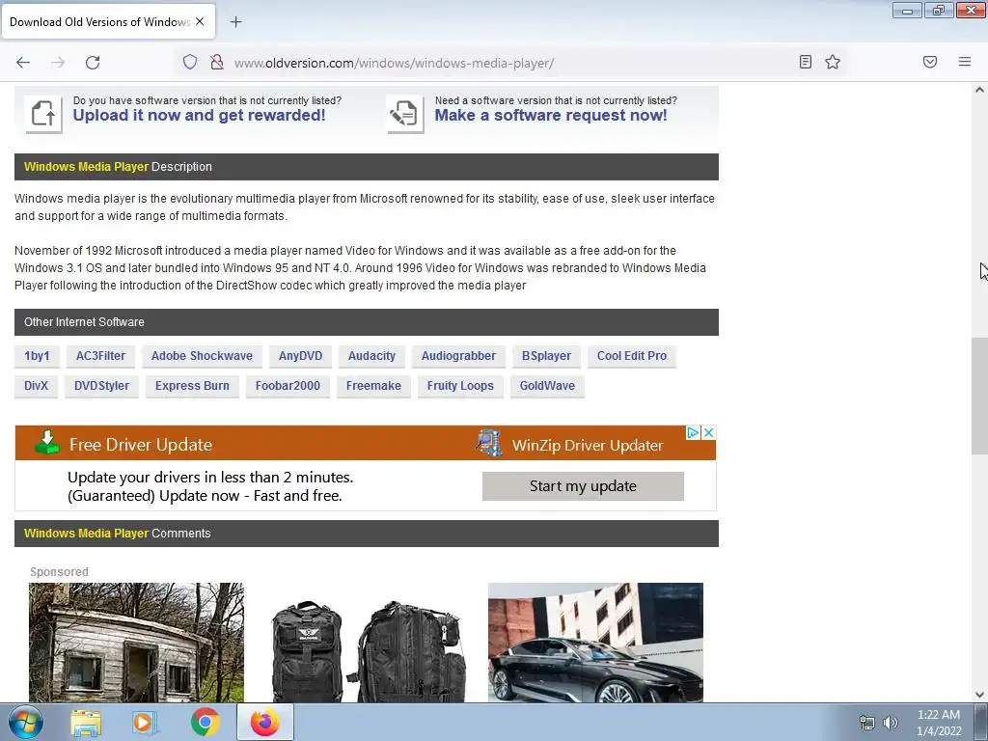Open the Audiograbber link
The width and height of the screenshot is (988, 741).
click(458, 356)
